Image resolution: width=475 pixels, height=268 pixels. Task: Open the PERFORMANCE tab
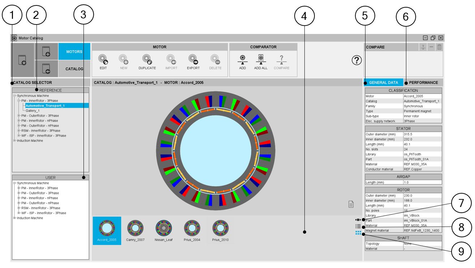[423, 82]
